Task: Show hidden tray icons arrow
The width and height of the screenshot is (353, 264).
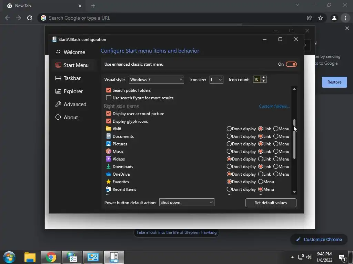Action: [x=292, y=257]
